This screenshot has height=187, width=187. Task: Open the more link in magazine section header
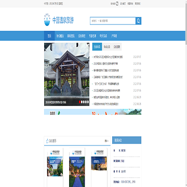click(x=106, y=141)
